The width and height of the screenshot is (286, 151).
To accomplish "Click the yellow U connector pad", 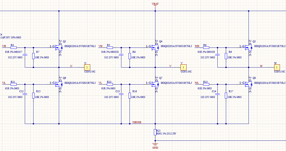I will pyautogui.click(x=87, y=67).
